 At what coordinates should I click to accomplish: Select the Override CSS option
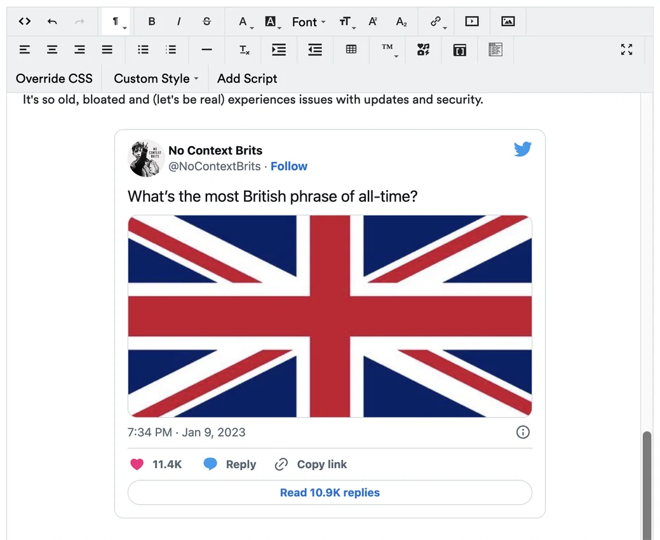pos(54,79)
